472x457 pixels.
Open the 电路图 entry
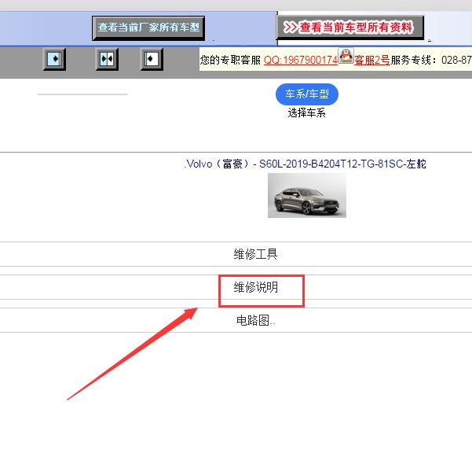(x=255, y=320)
